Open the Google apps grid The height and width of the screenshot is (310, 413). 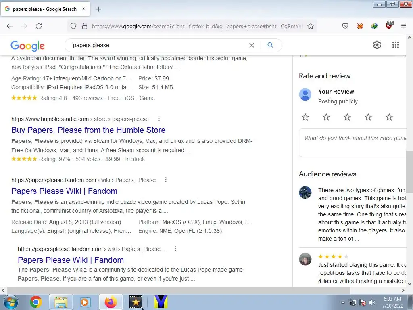click(396, 45)
